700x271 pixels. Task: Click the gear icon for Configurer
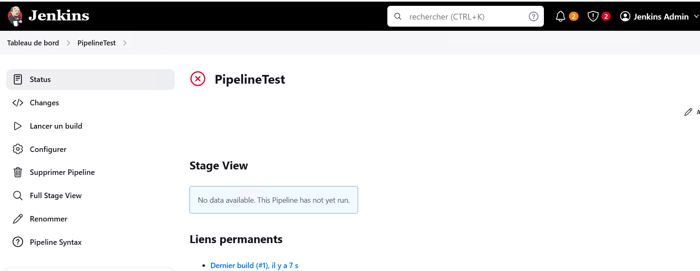[x=18, y=149]
